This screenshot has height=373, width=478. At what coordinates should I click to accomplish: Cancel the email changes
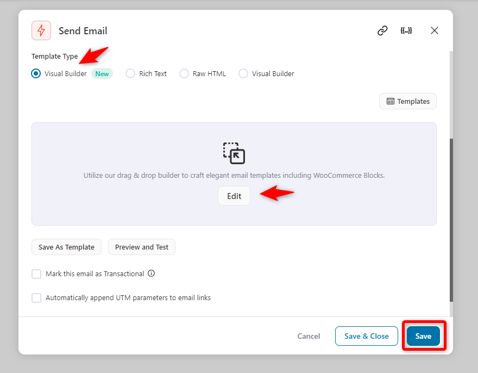[x=309, y=336]
